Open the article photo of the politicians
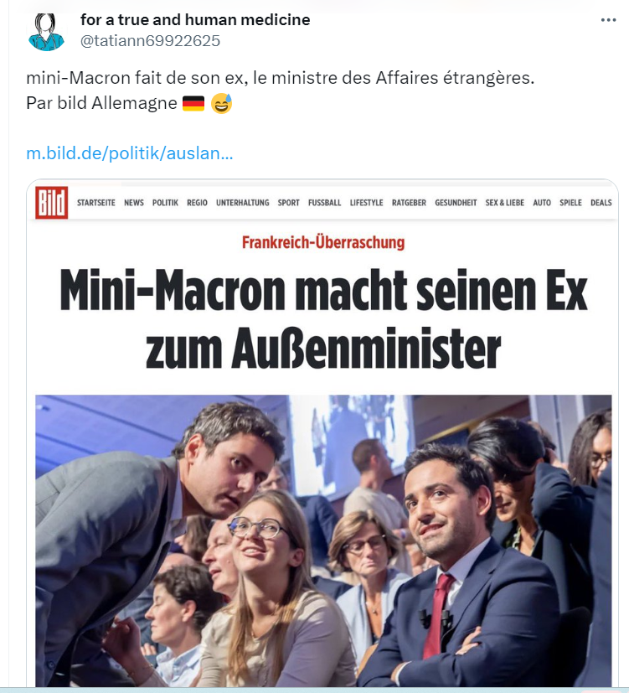Image resolution: width=629 pixels, height=693 pixels. coord(323,540)
